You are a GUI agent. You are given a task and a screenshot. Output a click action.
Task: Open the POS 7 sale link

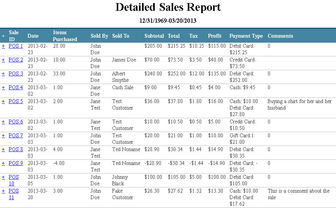16,136
